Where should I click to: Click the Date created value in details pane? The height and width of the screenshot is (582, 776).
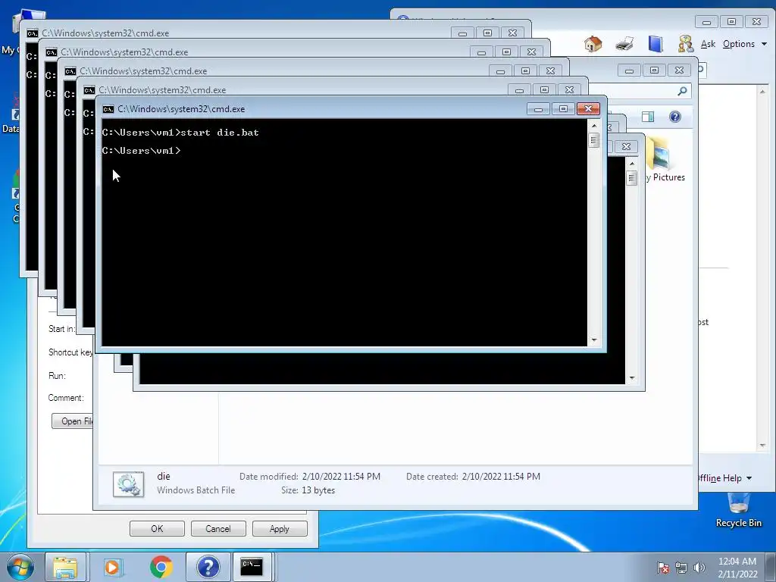(x=501, y=477)
